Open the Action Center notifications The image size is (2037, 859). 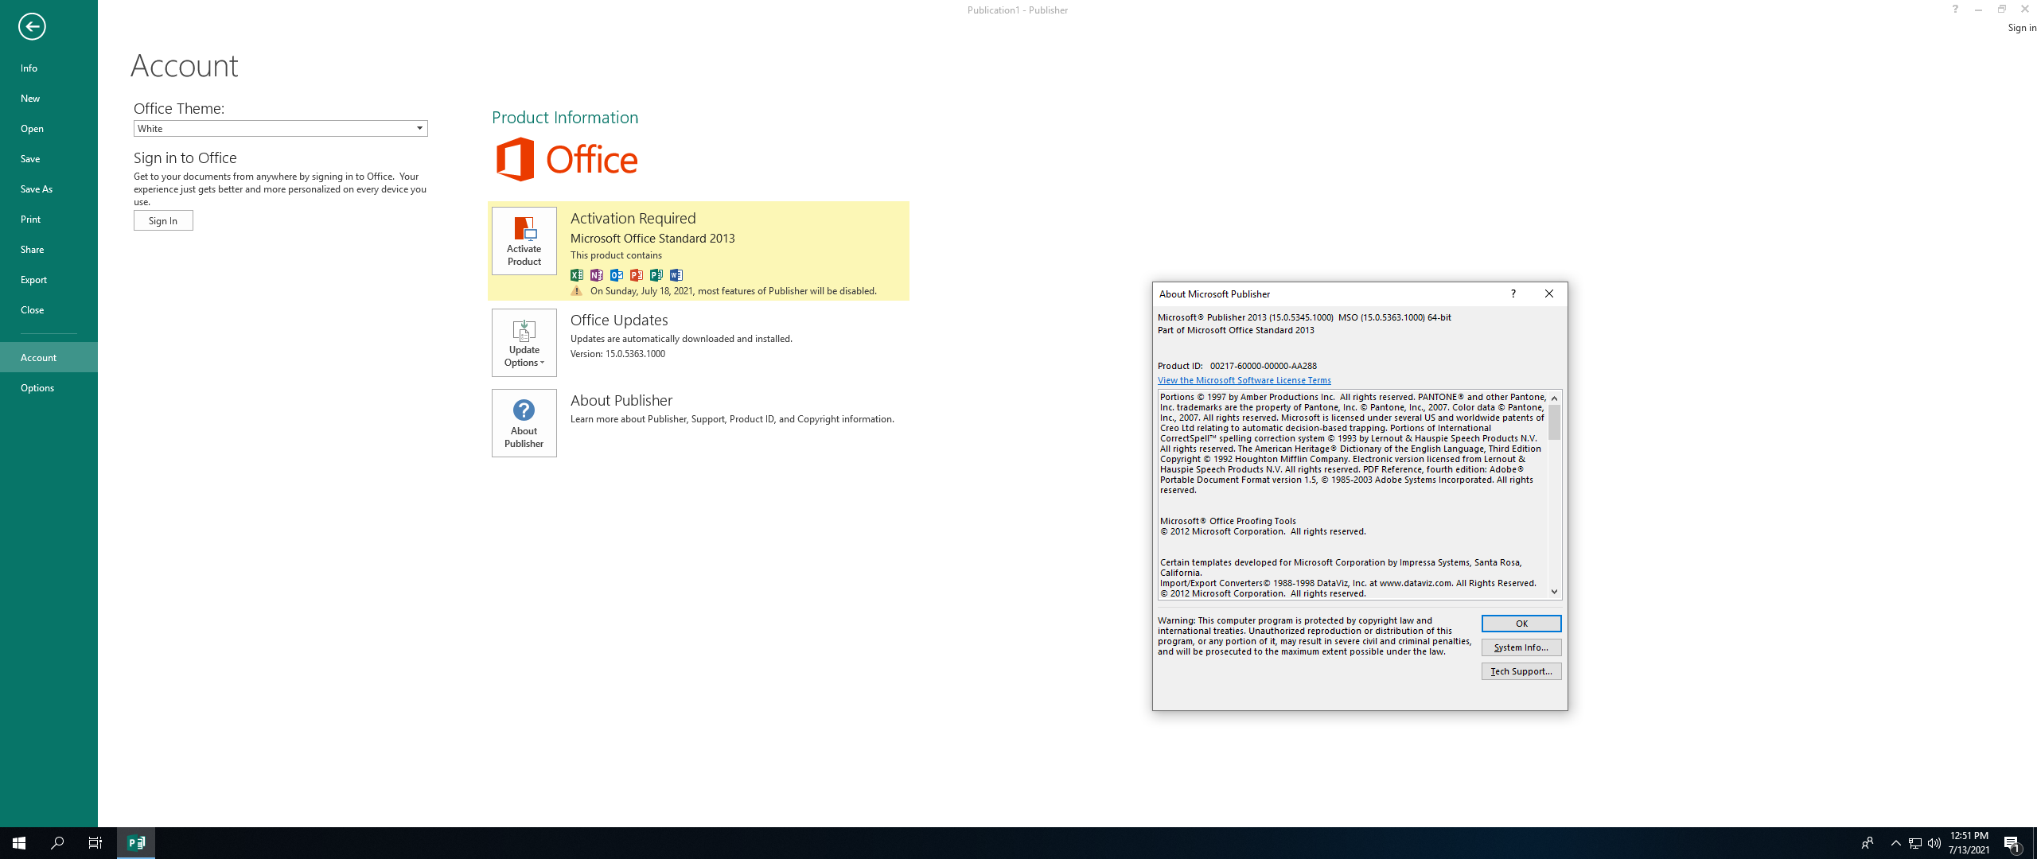2012,843
